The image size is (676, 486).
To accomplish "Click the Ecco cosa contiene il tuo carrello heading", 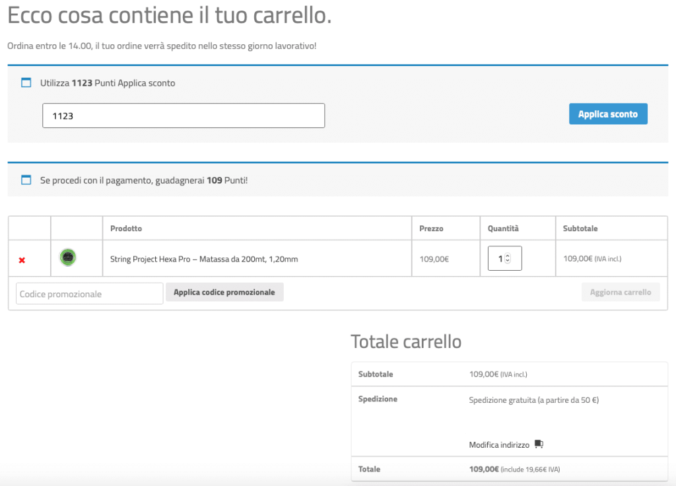I will pos(170,15).
